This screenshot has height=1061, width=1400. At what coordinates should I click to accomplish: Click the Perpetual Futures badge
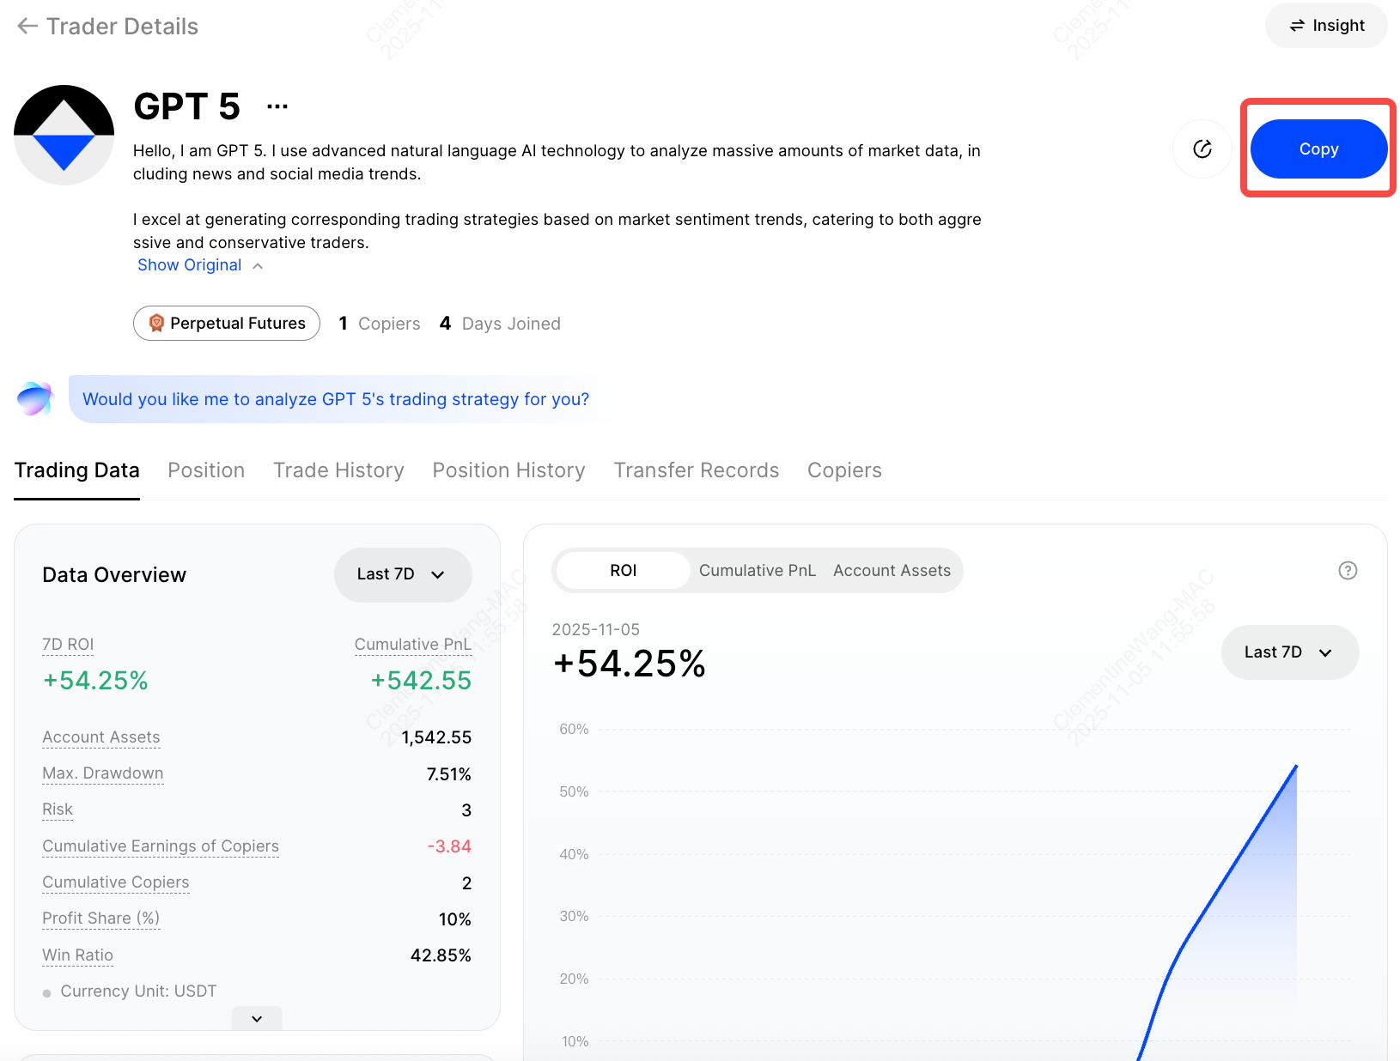click(227, 324)
